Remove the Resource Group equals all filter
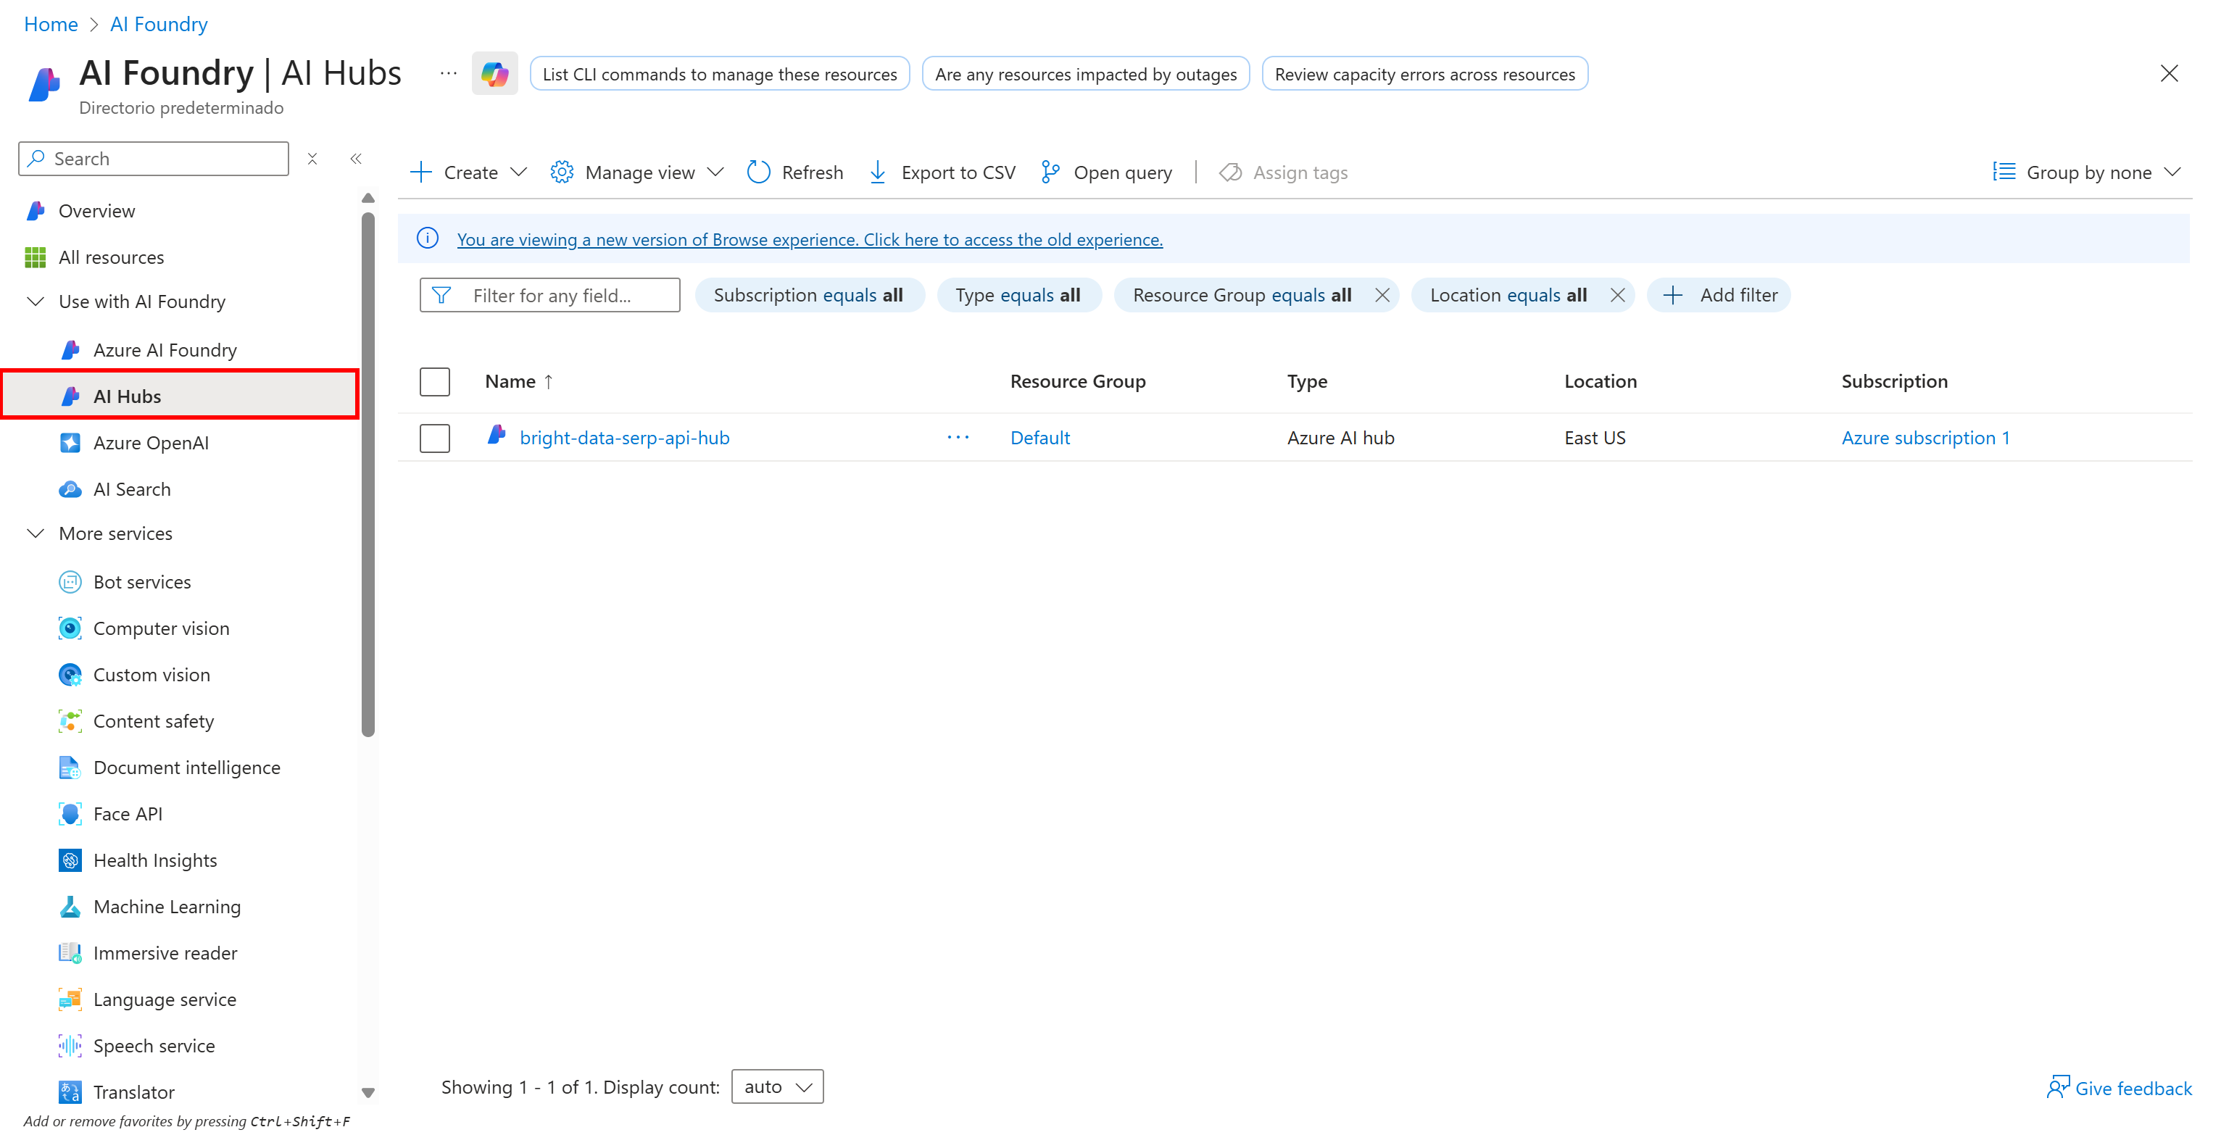Image resolution: width=2221 pixels, height=1135 pixels. [x=1382, y=296]
